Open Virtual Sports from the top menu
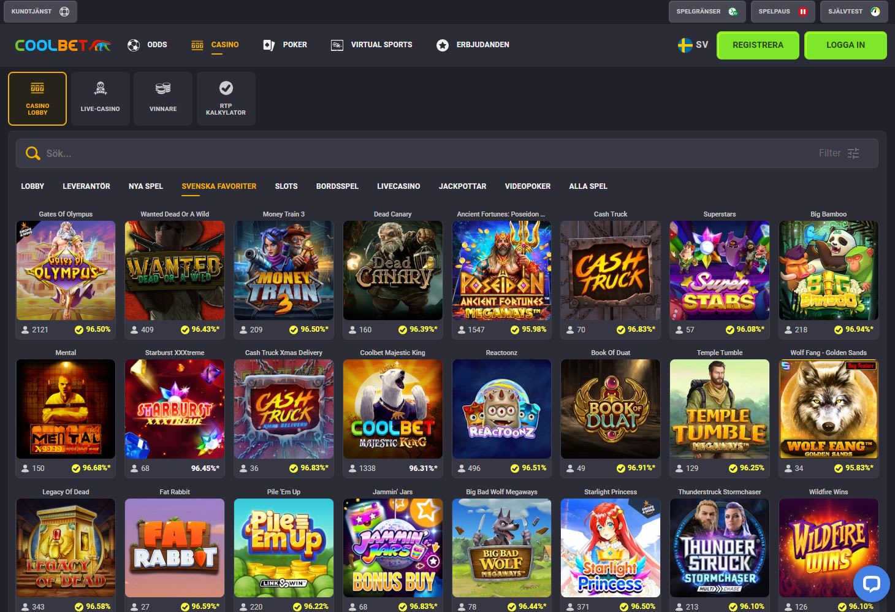This screenshot has width=895, height=612. 337,44
